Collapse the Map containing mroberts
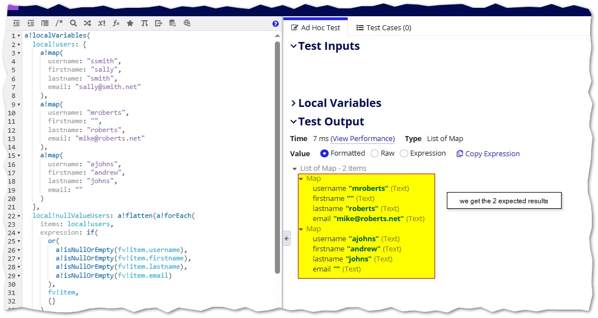Image resolution: width=598 pixels, height=318 pixels. pyautogui.click(x=301, y=179)
